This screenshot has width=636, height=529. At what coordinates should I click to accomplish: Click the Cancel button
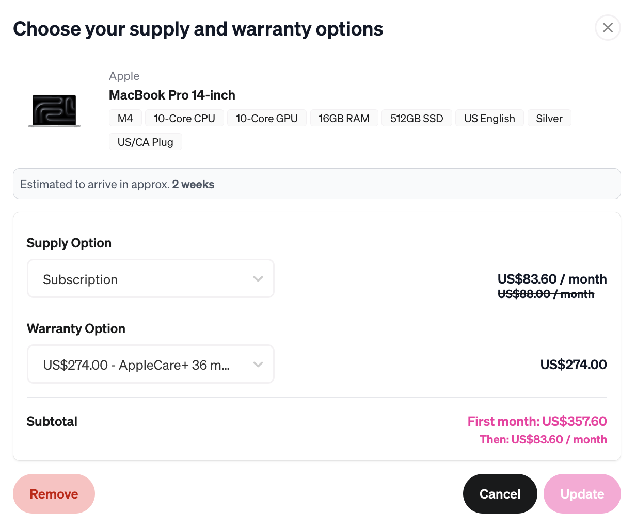point(500,493)
